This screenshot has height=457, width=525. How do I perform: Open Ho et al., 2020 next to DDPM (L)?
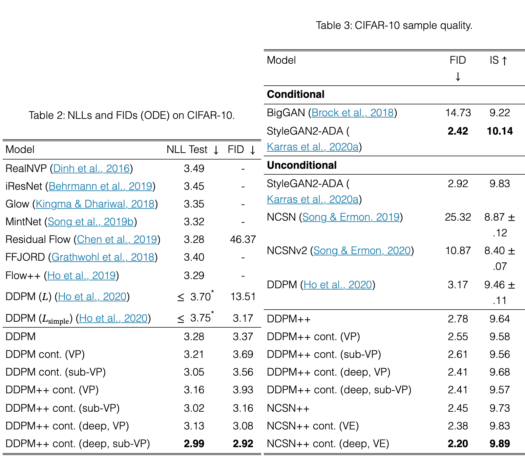[x=93, y=296]
